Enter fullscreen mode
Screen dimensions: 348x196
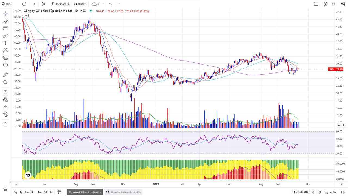pyautogui.click(x=334, y=4)
